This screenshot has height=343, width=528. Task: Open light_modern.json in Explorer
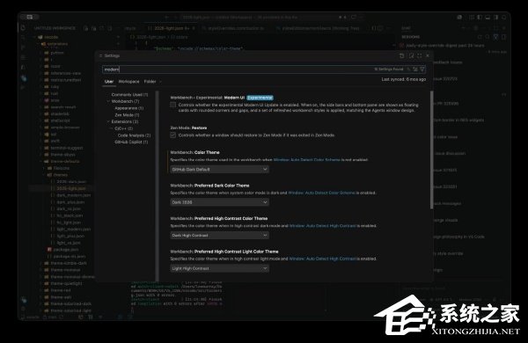click(x=74, y=230)
